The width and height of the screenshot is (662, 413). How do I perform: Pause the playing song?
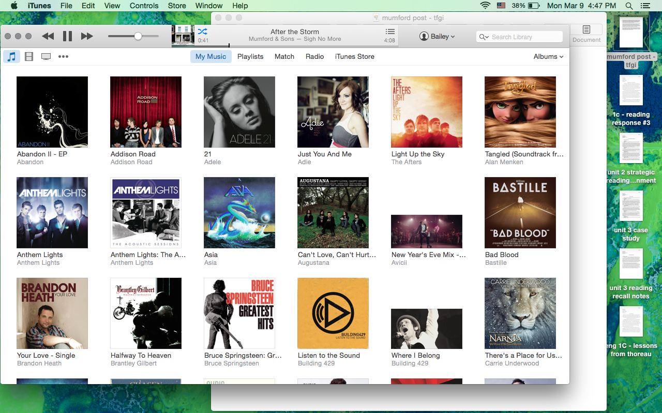[67, 36]
